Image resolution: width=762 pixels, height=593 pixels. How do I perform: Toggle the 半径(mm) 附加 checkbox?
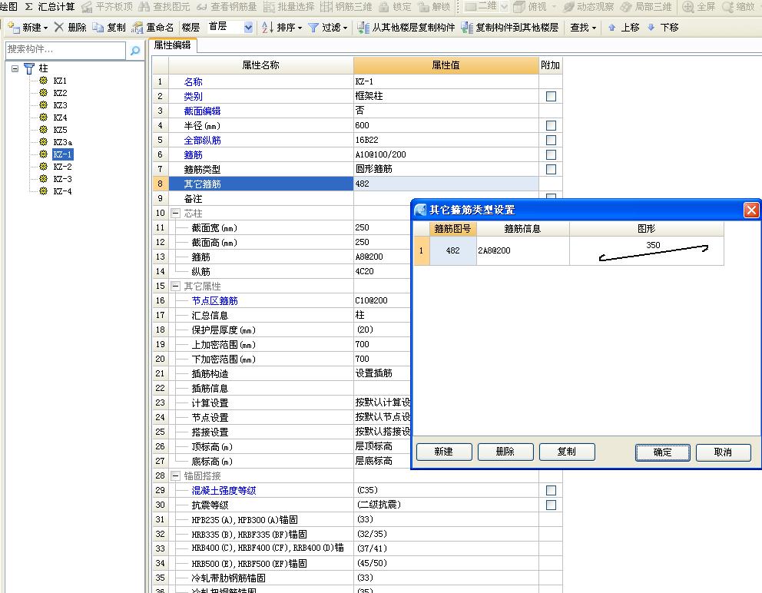[551, 125]
